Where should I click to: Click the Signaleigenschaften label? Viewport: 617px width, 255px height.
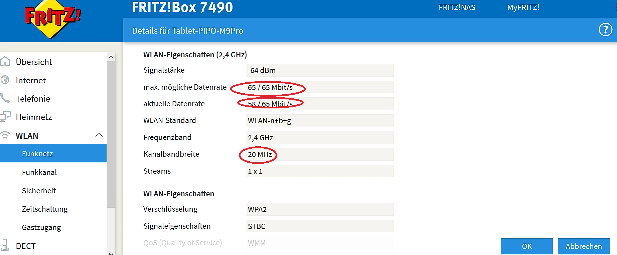[x=177, y=226]
